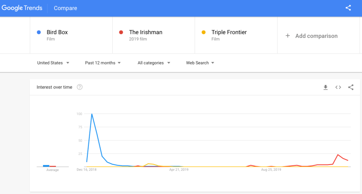Open the Interest over time help icon
This screenshot has width=362, height=194.
click(80, 87)
